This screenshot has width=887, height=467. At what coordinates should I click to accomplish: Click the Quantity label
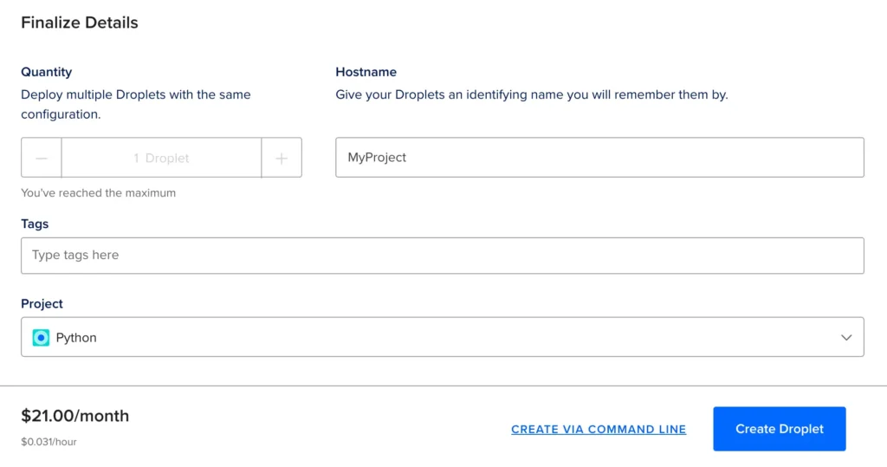coord(47,72)
